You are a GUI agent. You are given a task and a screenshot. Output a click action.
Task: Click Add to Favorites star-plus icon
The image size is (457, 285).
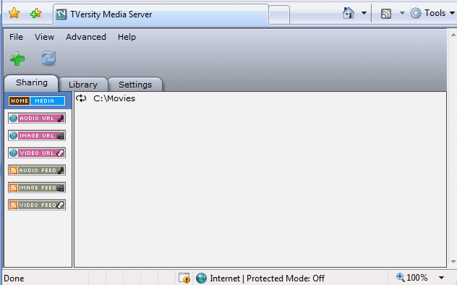click(35, 13)
